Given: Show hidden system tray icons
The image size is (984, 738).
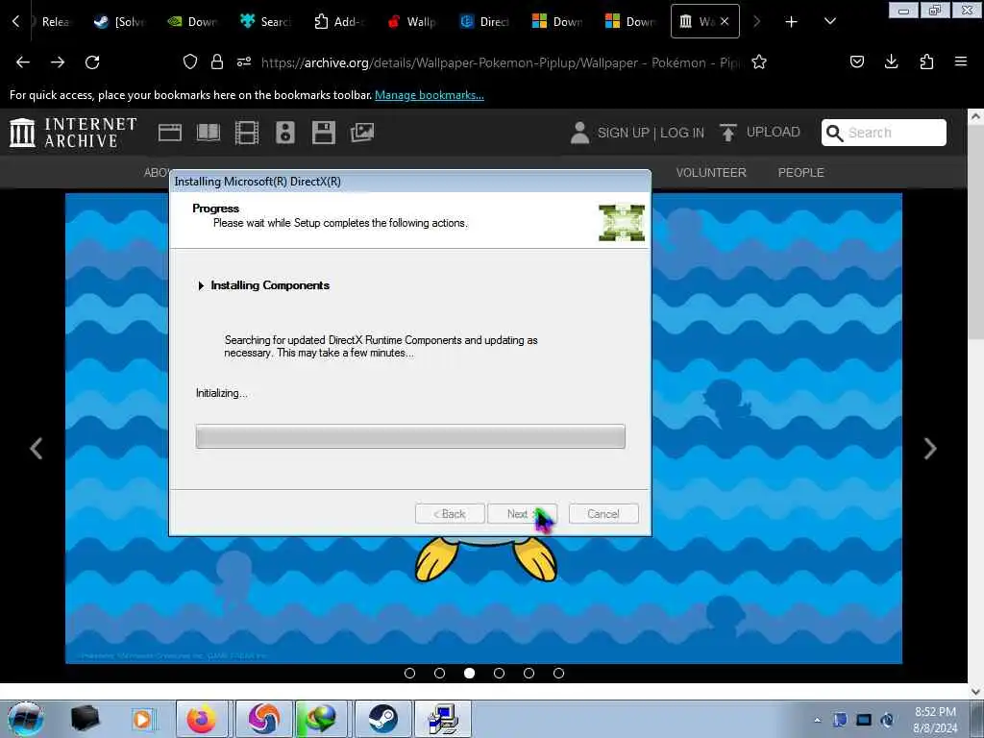Looking at the screenshot, I should 817,720.
